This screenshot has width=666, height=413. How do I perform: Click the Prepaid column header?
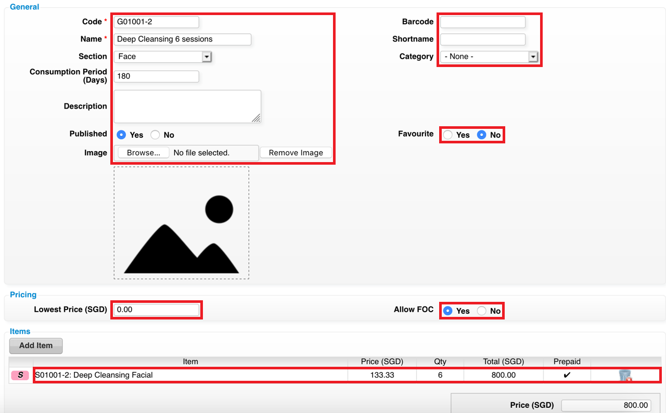tap(567, 362)
